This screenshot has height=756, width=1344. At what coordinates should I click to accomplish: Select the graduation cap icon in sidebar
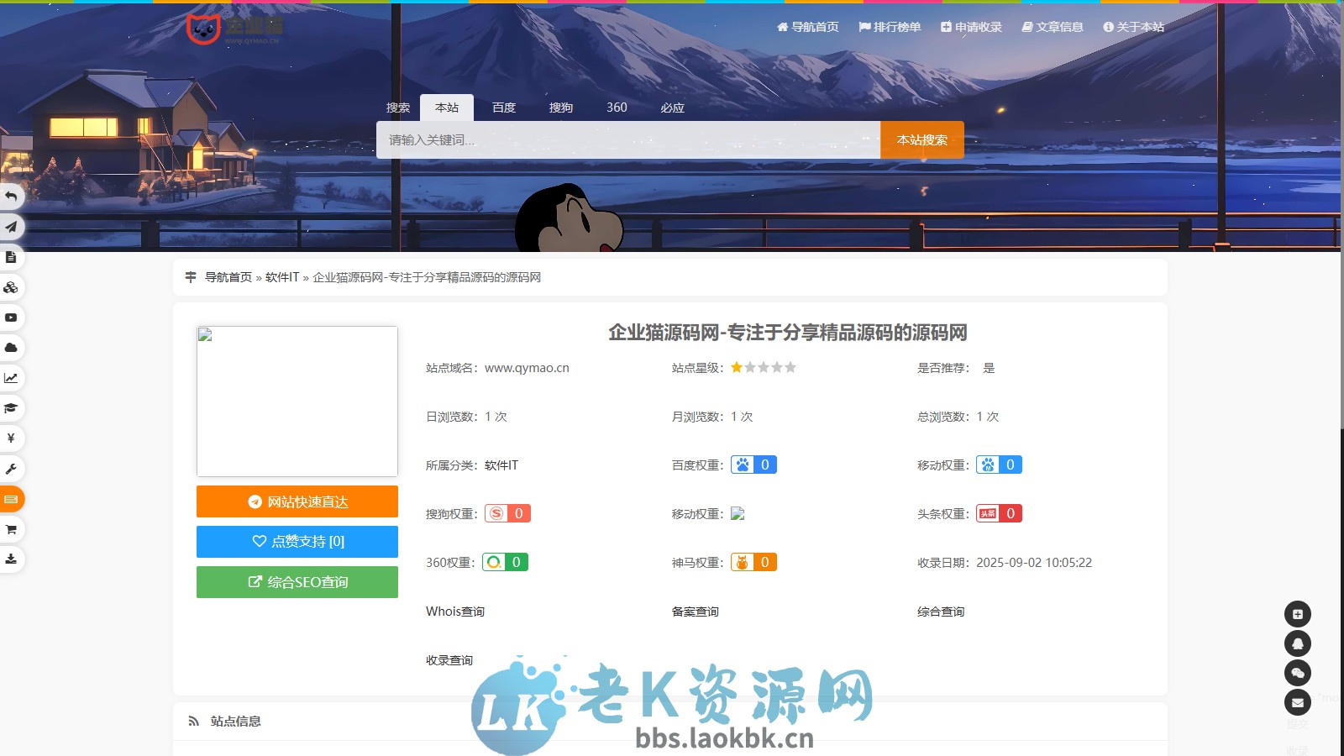(x=11, y=408)
